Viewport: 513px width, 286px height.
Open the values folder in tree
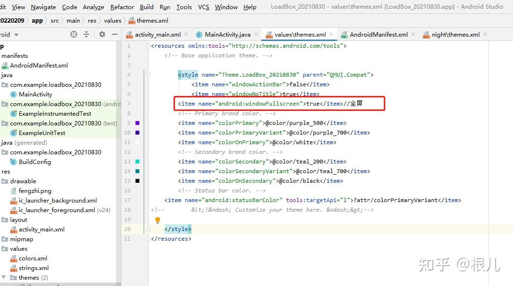coord(15,249)
